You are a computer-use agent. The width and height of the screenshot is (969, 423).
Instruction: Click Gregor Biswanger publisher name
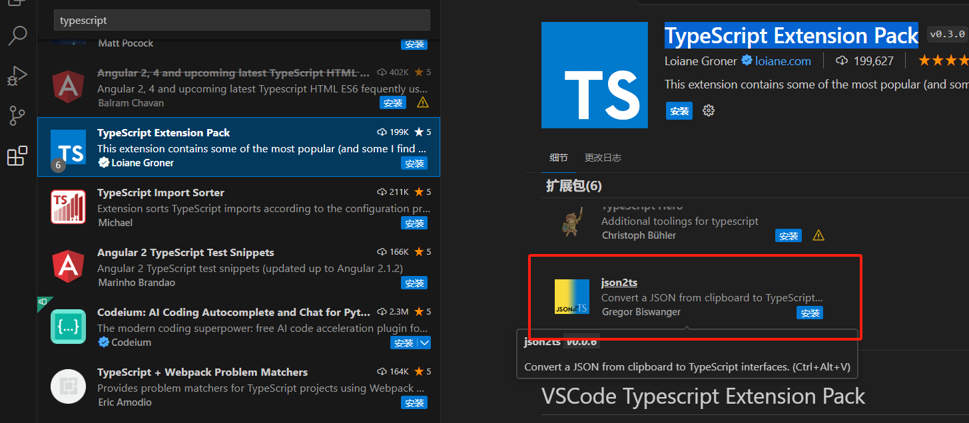pos(641,311)
